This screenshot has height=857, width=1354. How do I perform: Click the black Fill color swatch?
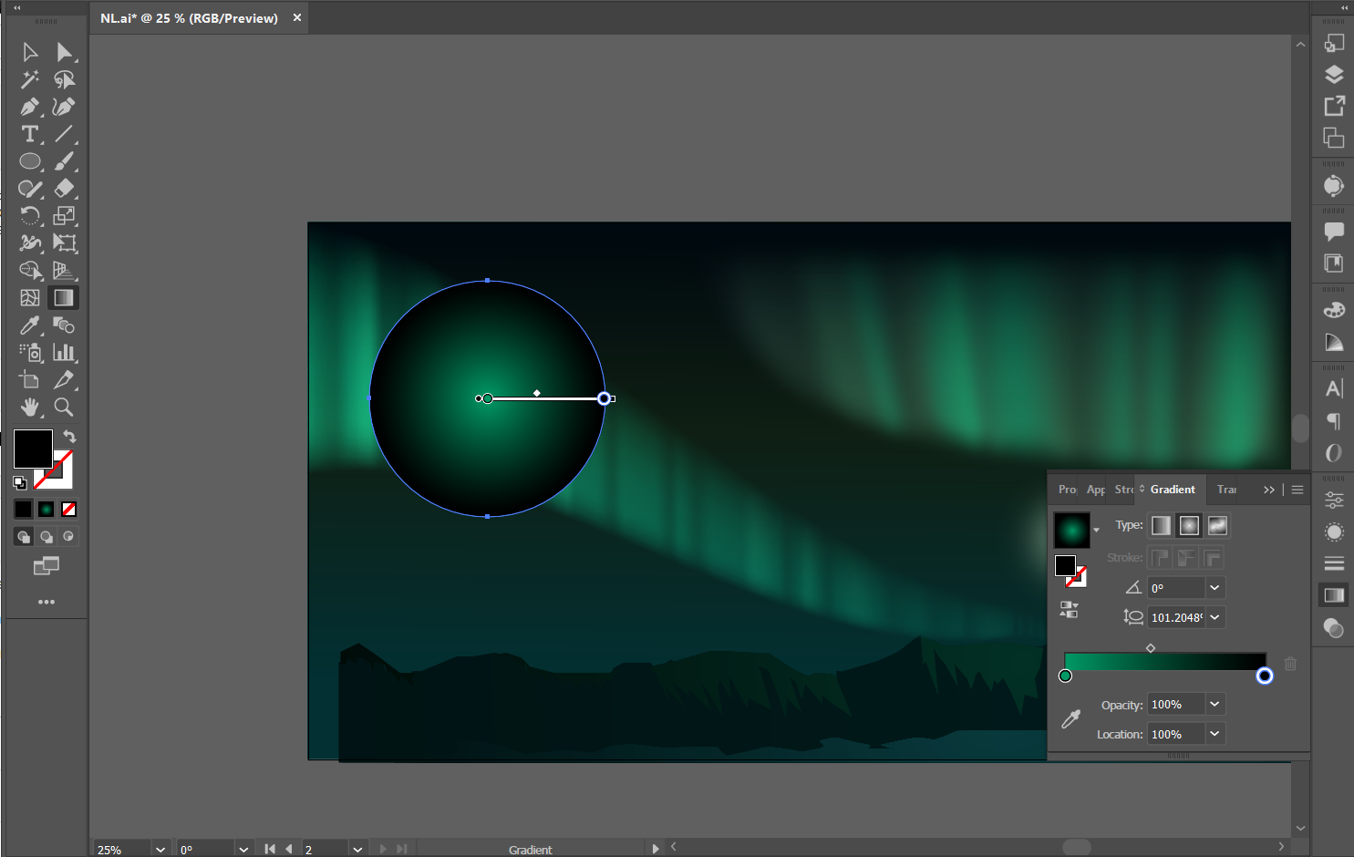(33, 449)
